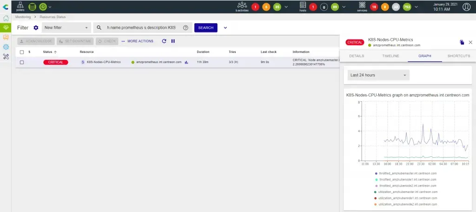Toggle throttled_amzkubemaster legend entry

pyautogui.click(x=405, y=173)
